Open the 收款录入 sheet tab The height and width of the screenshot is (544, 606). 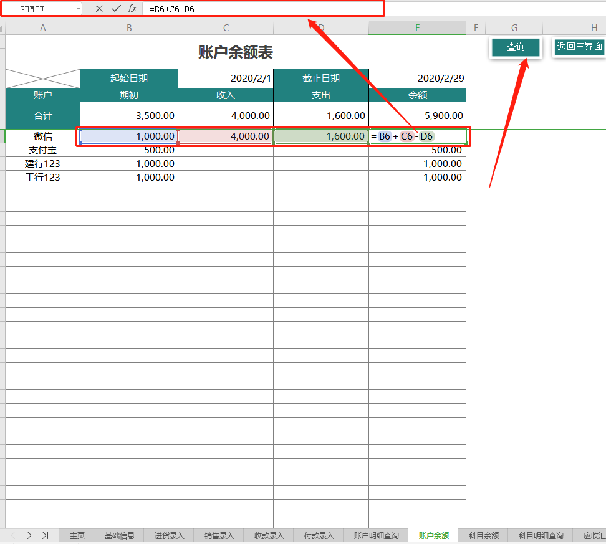269,535
